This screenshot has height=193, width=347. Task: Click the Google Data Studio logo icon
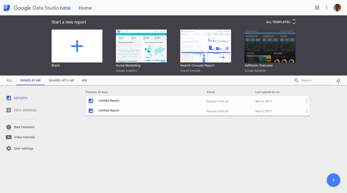tap(7, 8)
